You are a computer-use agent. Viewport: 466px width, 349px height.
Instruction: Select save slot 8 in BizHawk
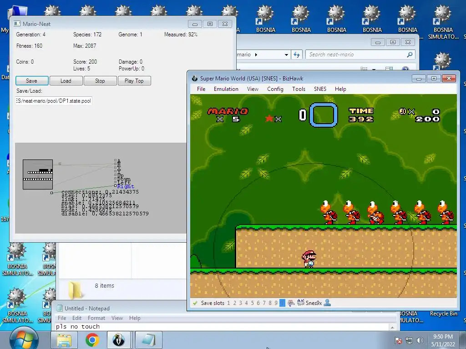270,303
